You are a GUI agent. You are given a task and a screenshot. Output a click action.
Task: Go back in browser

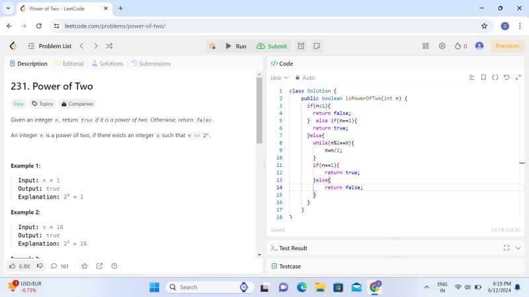(9, 26)
